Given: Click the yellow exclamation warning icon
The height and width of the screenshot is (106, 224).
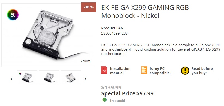Looking at the screenshot, I should 185,71.
